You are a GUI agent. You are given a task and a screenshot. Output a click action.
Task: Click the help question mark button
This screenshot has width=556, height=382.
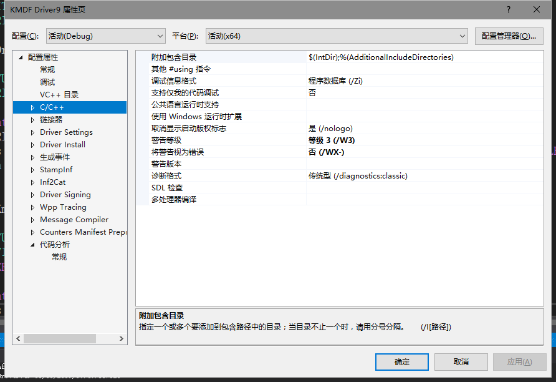point(509,9)
